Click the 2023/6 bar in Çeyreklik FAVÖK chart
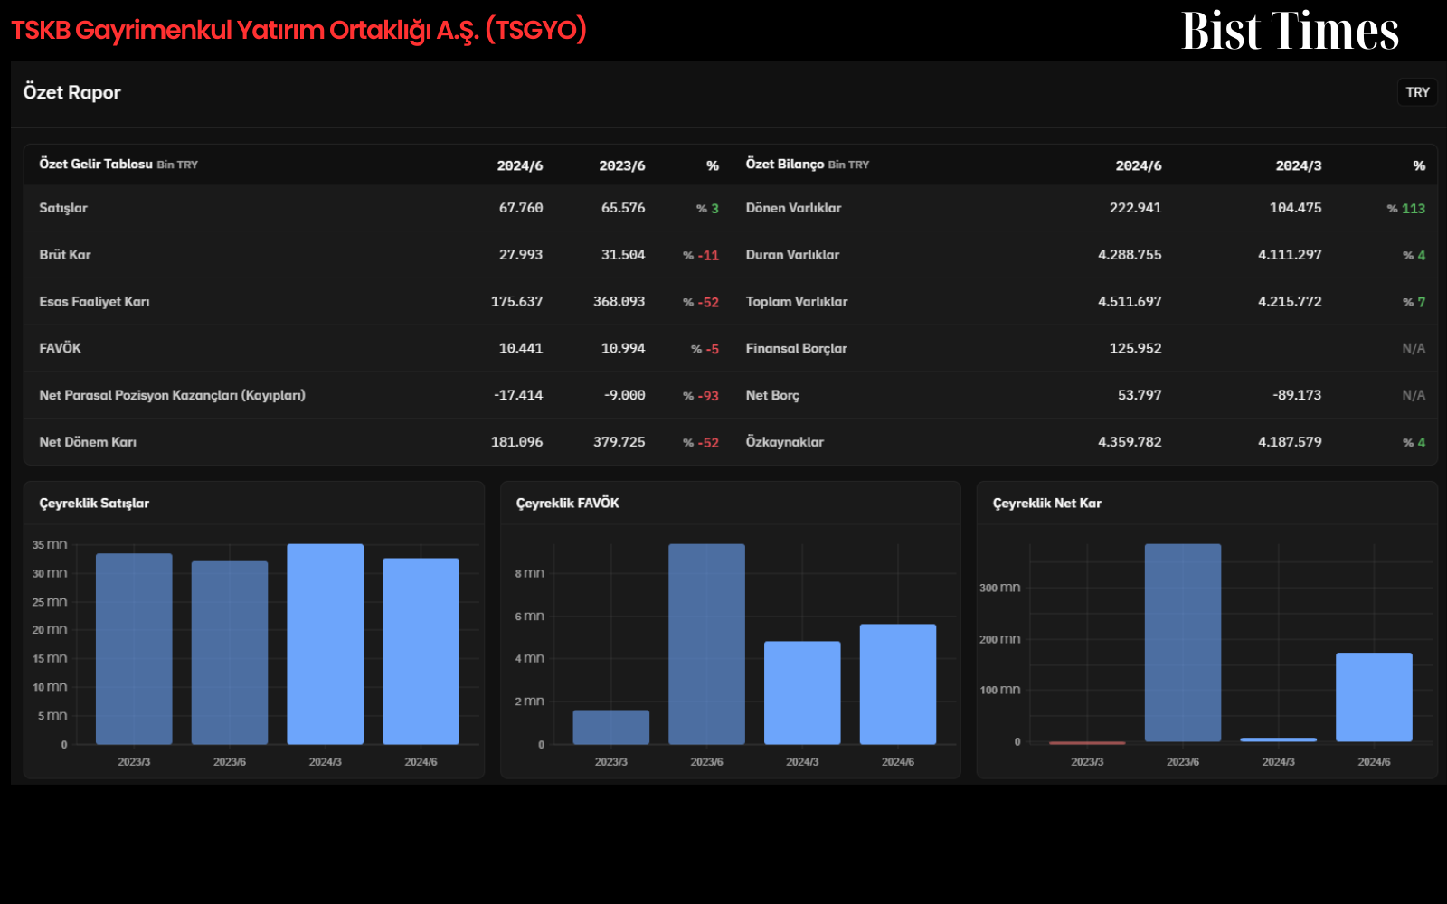Image resolution: width=1447 pixels, height=904 pixels. coord(706,645)
